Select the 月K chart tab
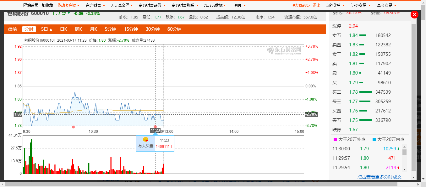Screen dimensions: 426x187 (x=93, y=29)
